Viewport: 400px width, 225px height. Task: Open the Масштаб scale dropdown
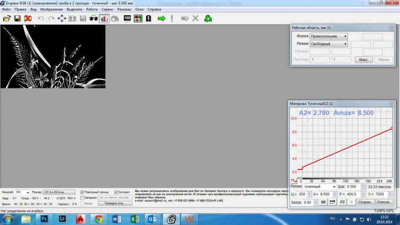pos(28,192)
